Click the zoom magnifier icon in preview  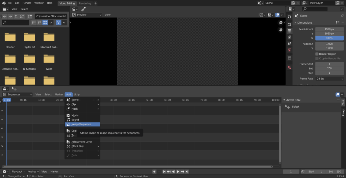pos(280,23)
